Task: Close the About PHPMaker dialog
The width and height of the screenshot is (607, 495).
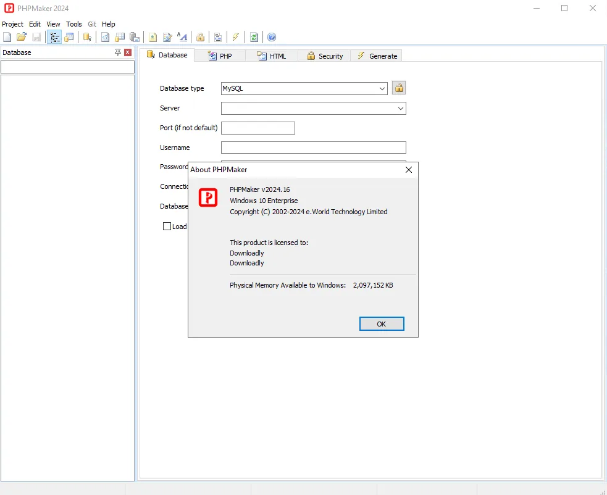Action: 408,170
